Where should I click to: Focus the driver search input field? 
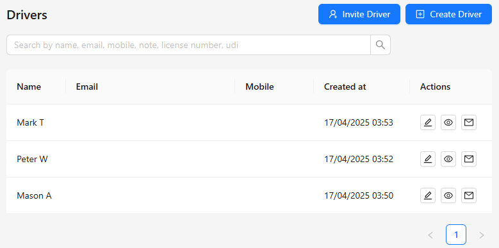coord(189,45)
